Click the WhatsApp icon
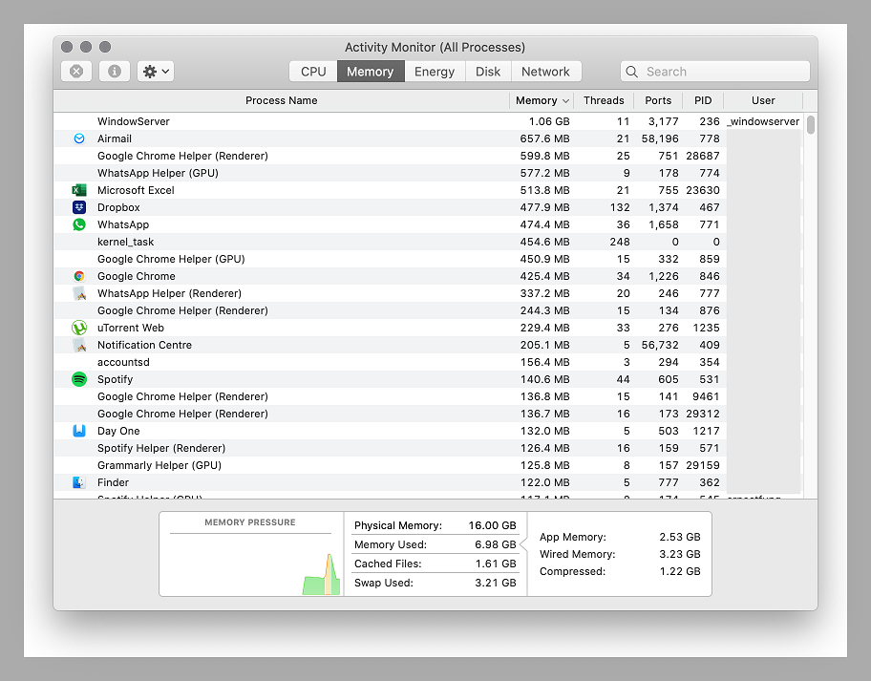The width and height of the screenshot is (871, 681). point(79,224)
